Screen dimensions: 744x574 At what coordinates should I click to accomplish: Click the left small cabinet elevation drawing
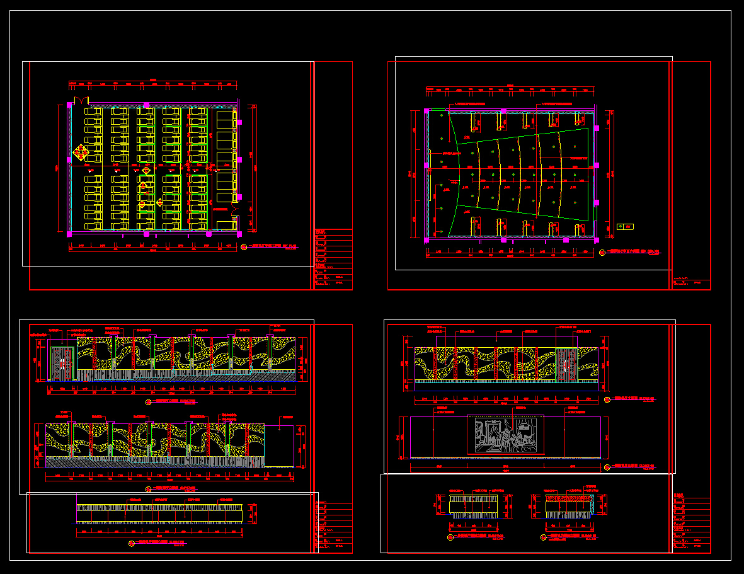point(474,507)
